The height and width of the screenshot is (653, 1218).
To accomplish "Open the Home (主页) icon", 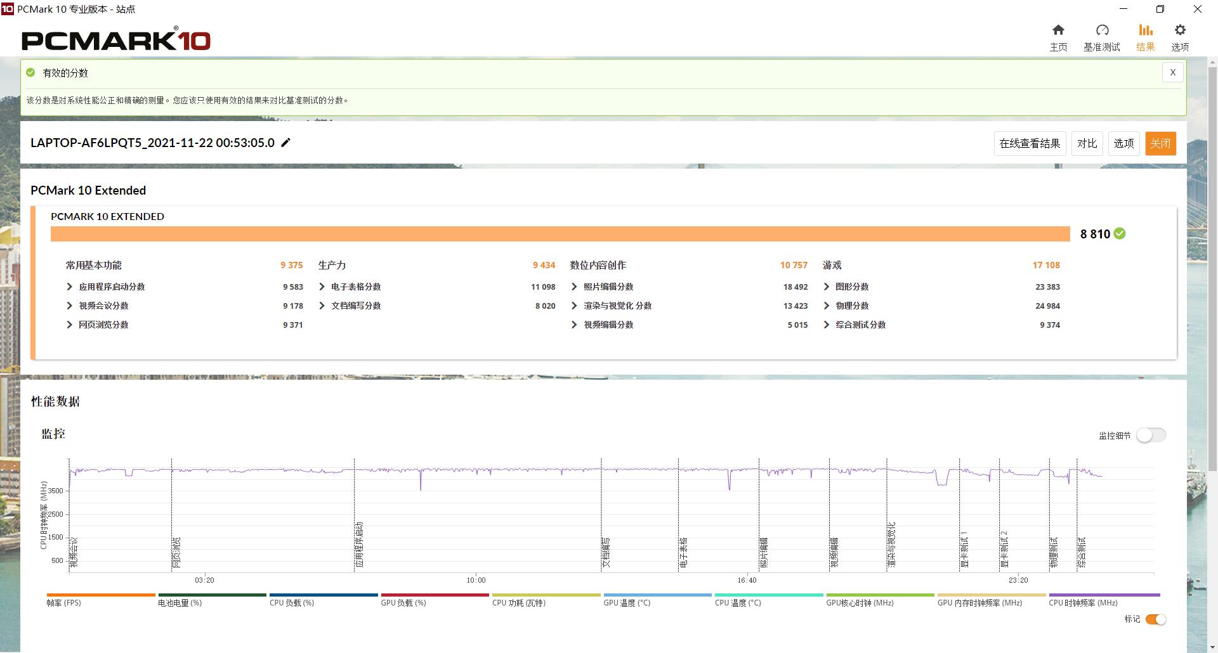I will (x=1058, y=37).
